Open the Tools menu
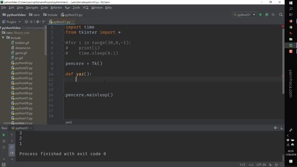The image size is (297, 167). [76, 7]
